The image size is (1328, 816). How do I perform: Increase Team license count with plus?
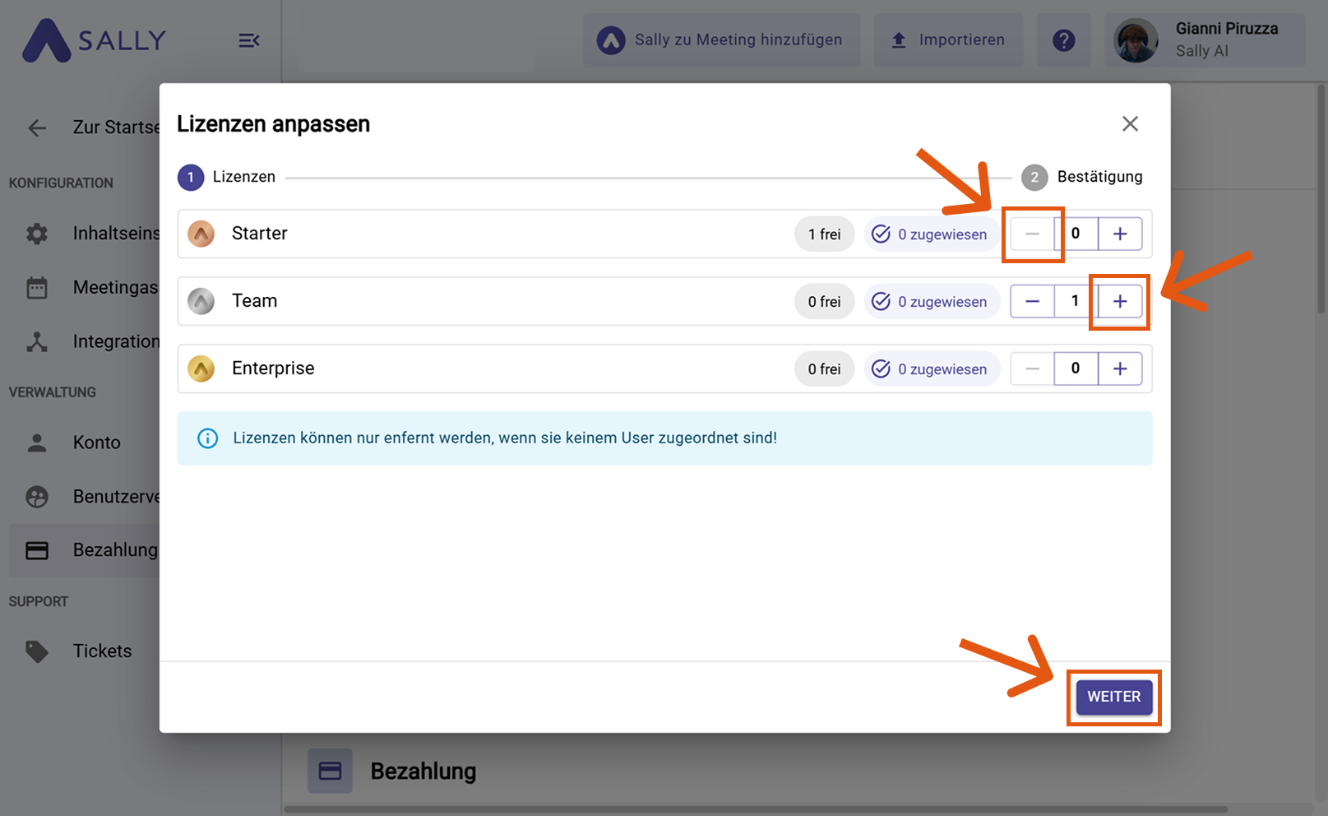point(1120,301)
